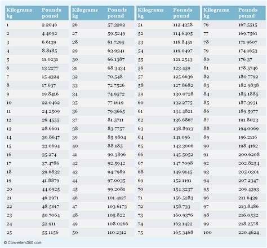This screenshot has height=248, width=267.
Task: Click the 112.4358 pounds value for 51 kg
Action: [x=183, y=25]
